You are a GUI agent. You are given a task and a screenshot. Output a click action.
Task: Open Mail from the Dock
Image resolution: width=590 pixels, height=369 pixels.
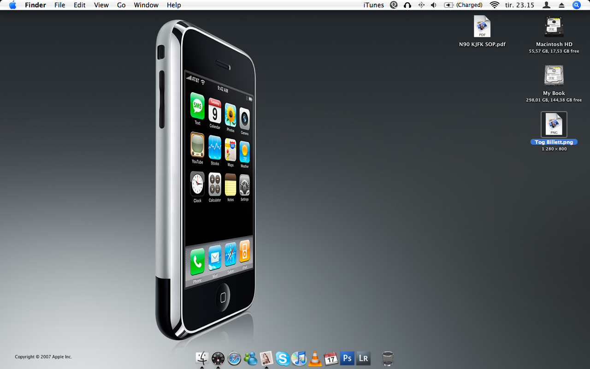click(266, 358)
